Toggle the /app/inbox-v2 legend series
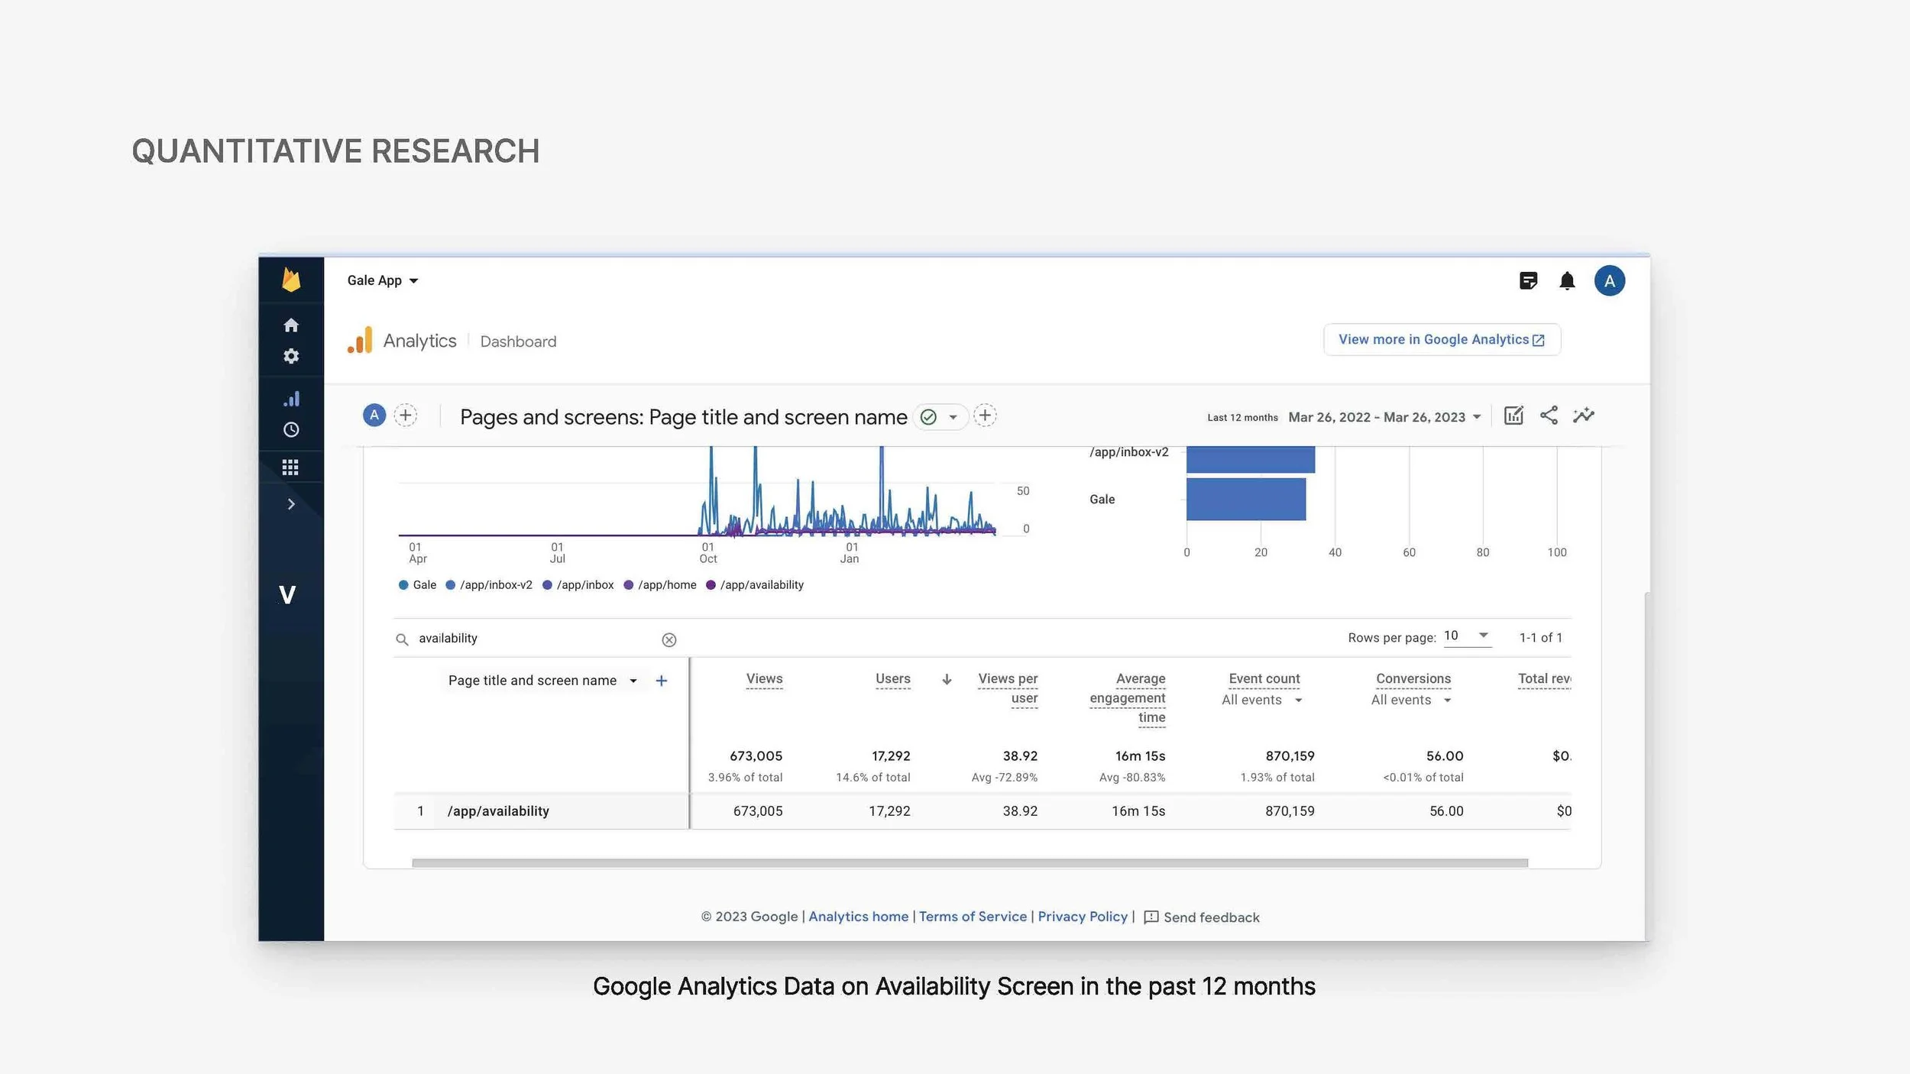This screenshot has width=1910, height=1074. click(x=489, y=585)
